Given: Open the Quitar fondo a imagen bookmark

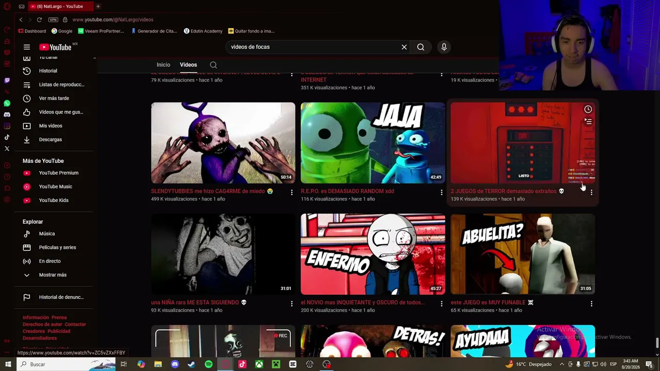Looking at the screenshot, I should coord(251,31).
